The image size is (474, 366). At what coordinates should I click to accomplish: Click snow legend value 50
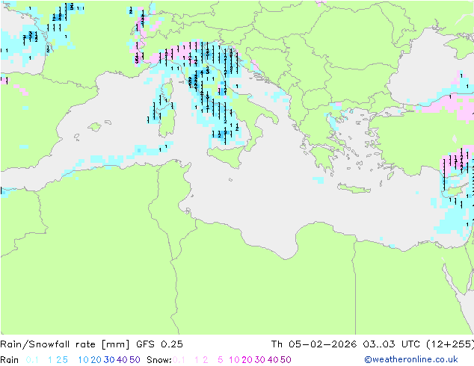(286, 360)
